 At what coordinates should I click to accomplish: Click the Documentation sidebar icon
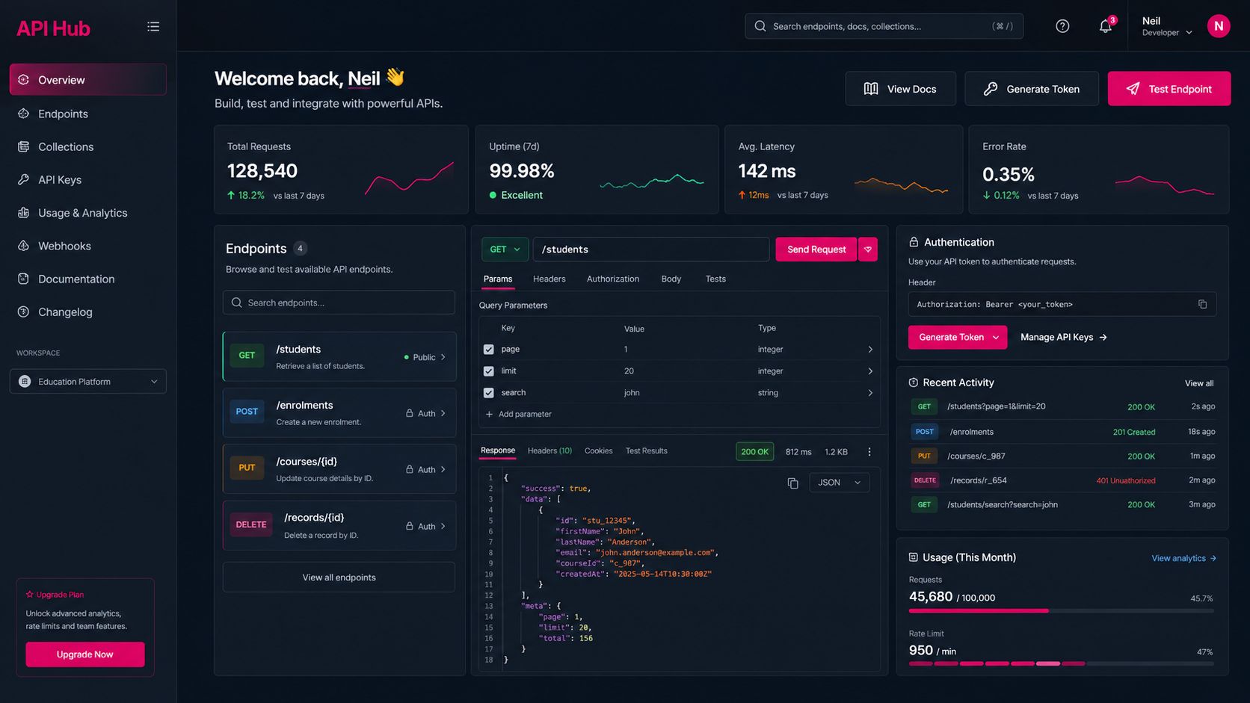coord(24,279)
